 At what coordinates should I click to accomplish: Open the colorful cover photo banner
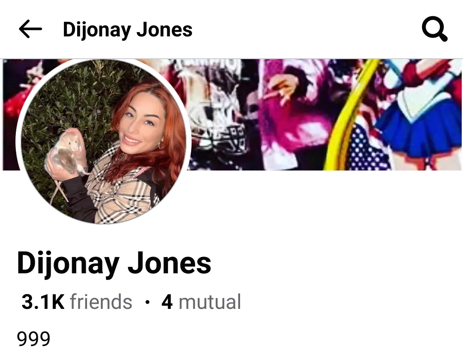point(325,114)
